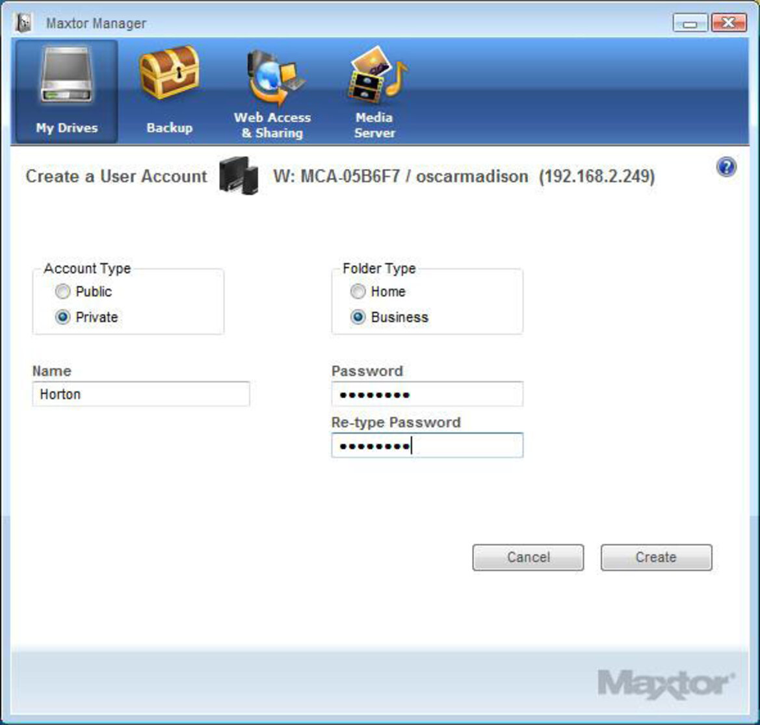Click the 'Folder Type' group label
Viewport: 760px width, 725px height.
[379, 268]
